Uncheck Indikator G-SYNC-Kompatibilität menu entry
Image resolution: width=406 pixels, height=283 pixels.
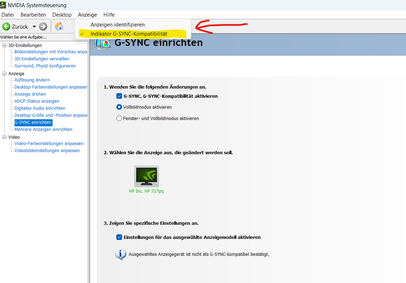[133, 34]
